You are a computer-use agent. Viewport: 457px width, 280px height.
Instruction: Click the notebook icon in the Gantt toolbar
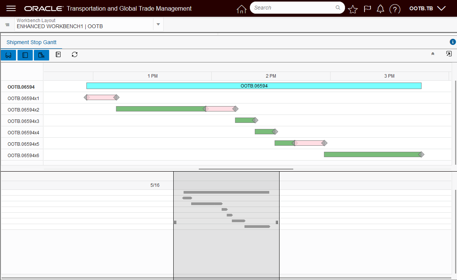click(58, 54)
